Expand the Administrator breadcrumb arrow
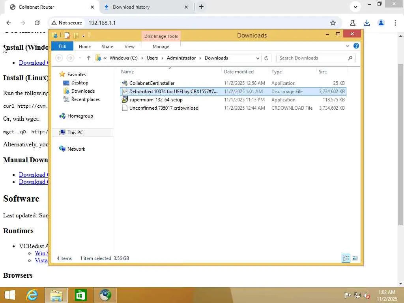This screenshot has height=303, width=404. [200, 58]
